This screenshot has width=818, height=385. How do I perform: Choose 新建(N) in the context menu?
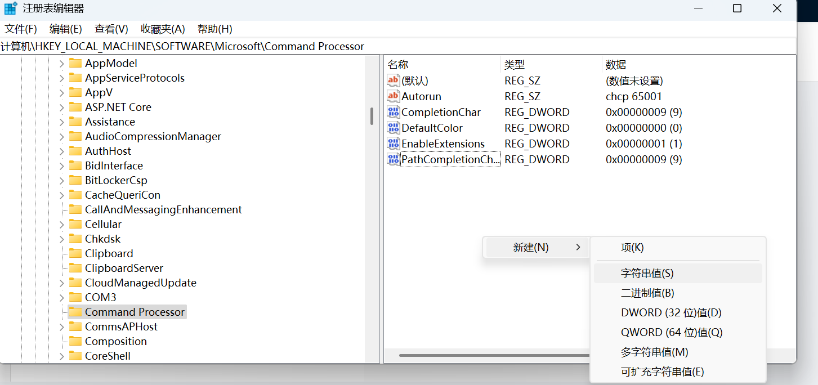pyautogui.click(x=535, y=247)
